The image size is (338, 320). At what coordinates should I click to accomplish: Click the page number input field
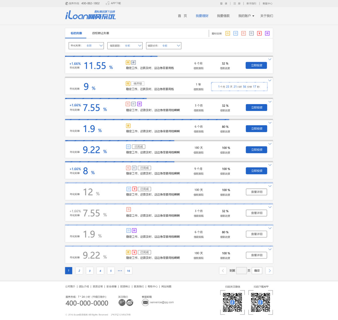[x=241, y=271]
